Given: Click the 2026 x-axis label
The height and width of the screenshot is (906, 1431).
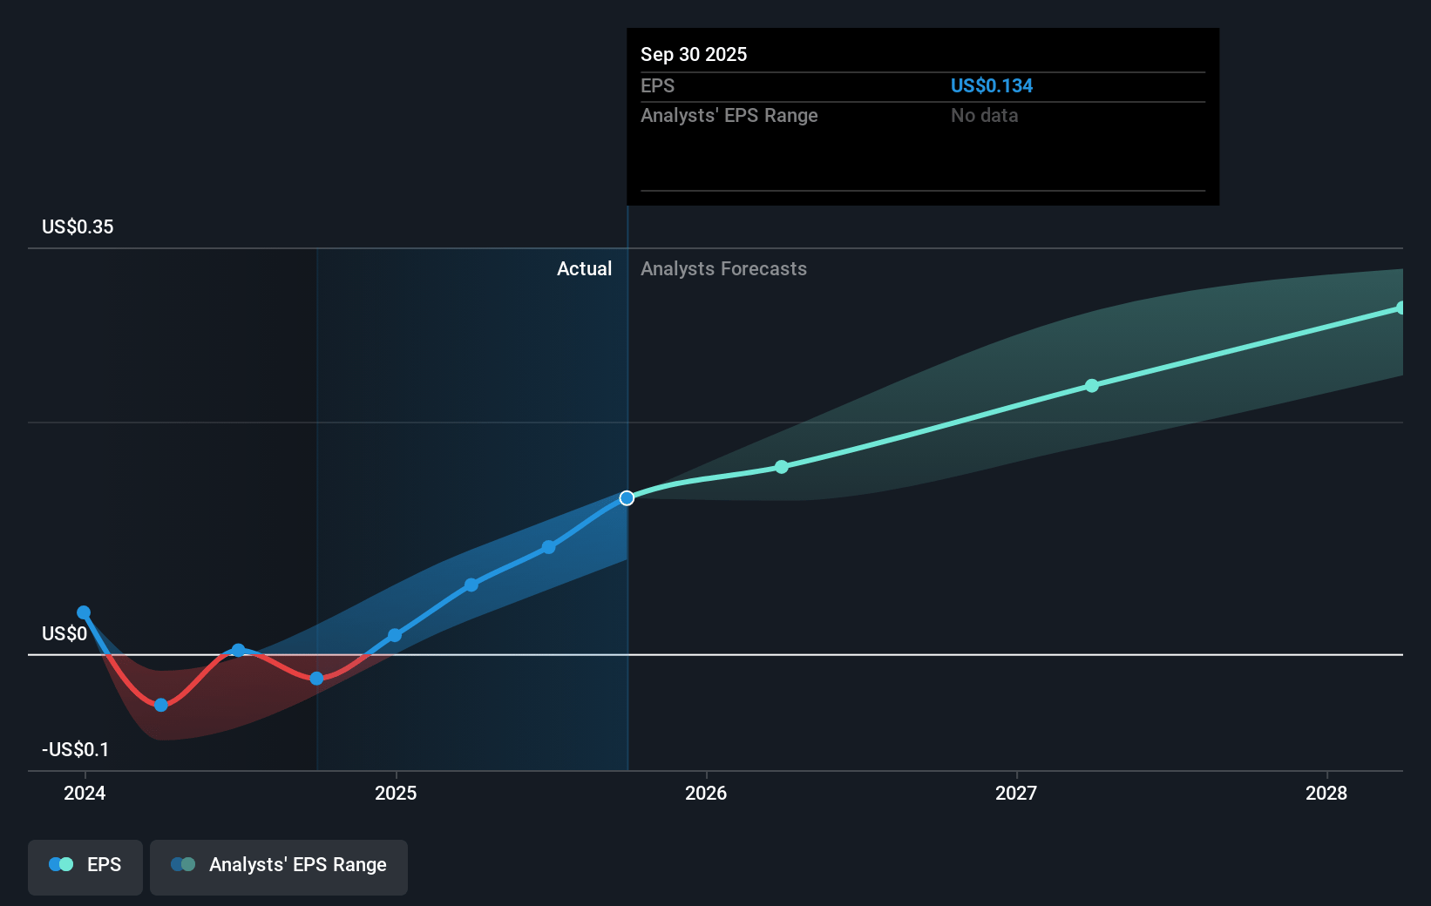Looking at the screenshot, I should coord(706,793).
